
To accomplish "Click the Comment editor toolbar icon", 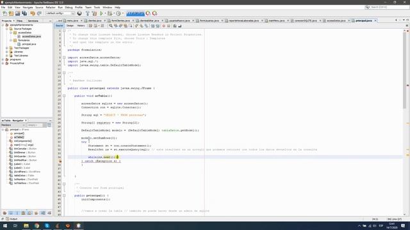I will (175, 26).
